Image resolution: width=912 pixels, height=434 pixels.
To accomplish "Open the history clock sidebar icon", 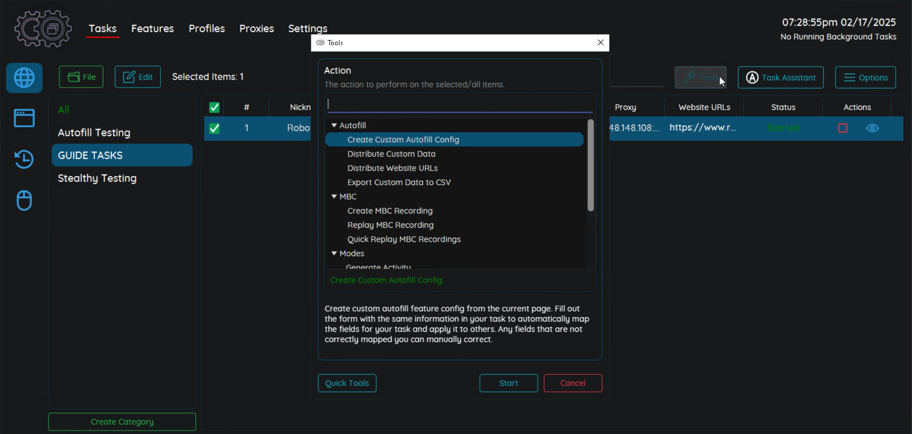I will [x=24, y=159].
